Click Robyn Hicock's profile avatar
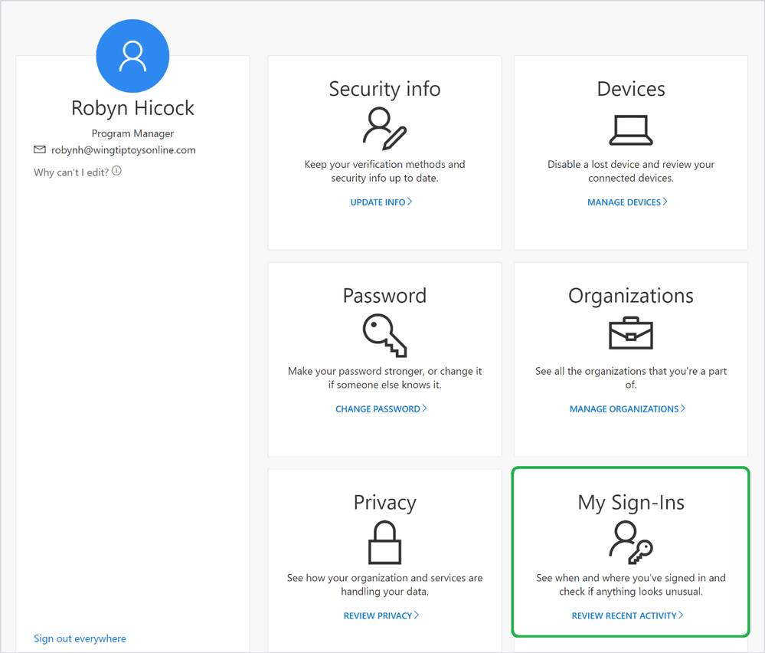The image size is (765, 653). point(132,56)
